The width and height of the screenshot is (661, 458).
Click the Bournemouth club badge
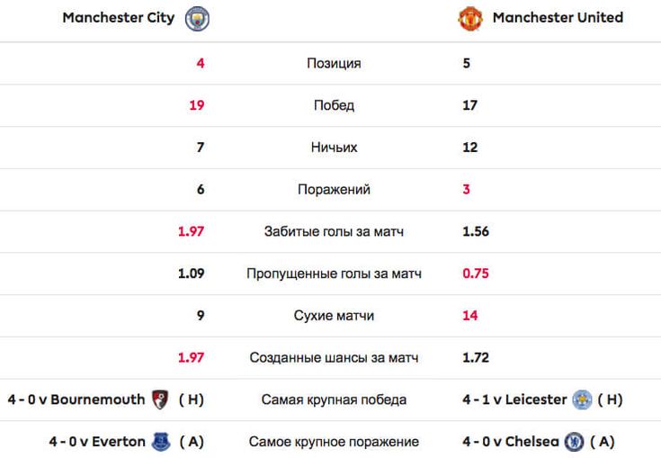point(160,399)
